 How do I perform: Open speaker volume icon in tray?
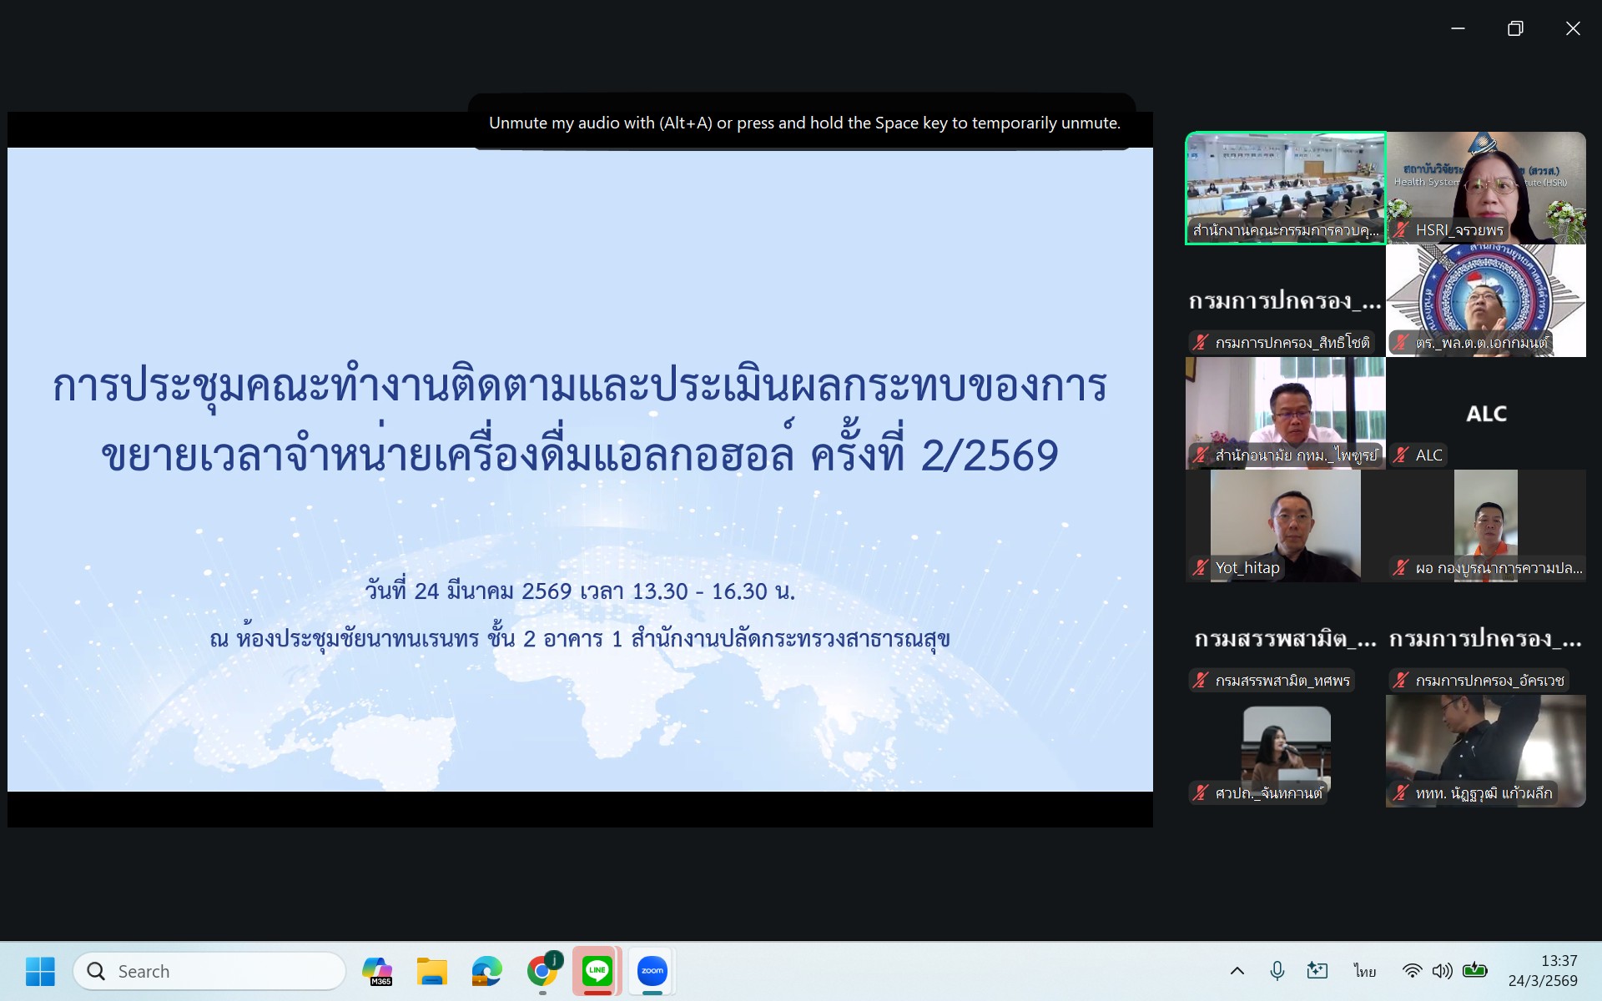(x=1442, y=971)
